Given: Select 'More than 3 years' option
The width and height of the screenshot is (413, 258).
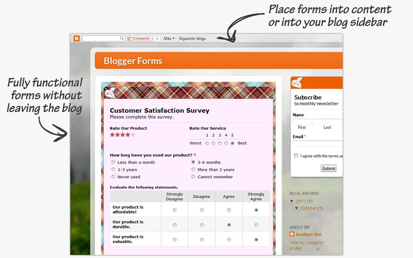Looking at the screenshot, I should click(193, 169).
